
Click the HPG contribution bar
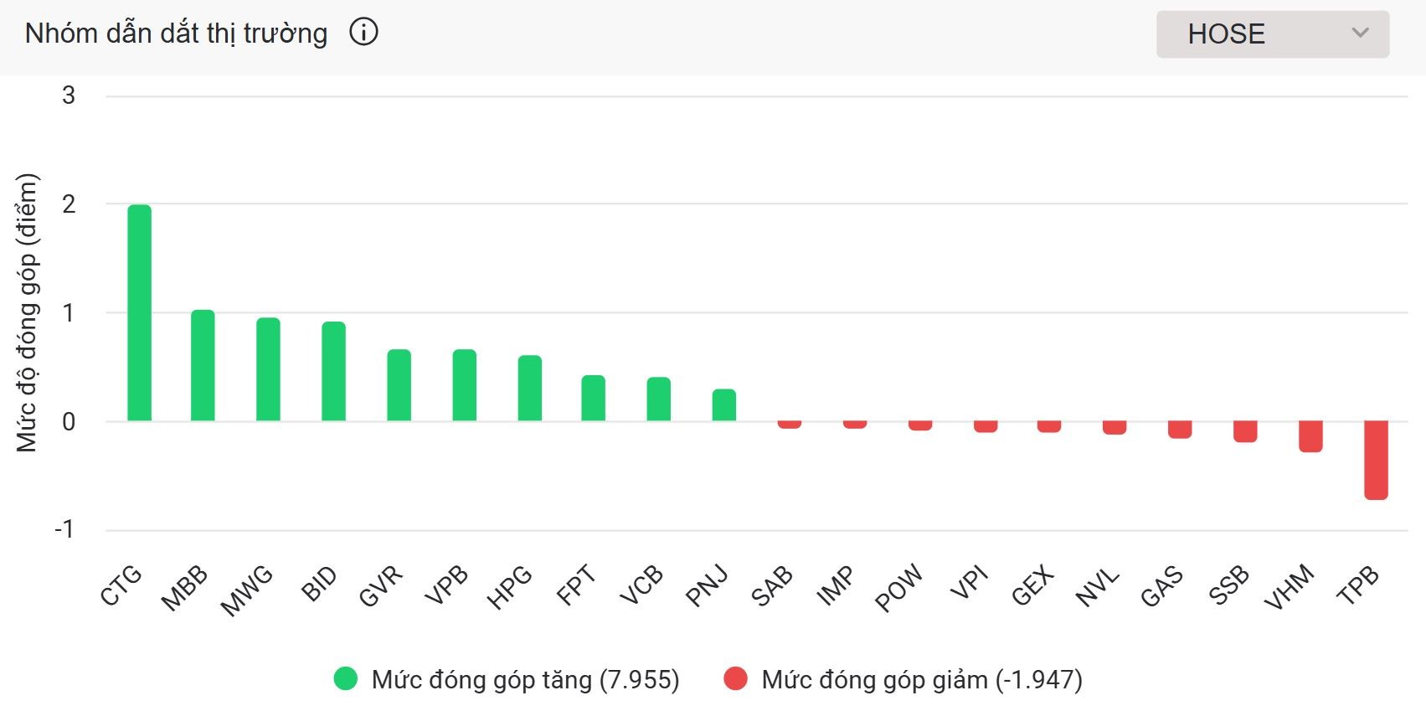point(529,388)
